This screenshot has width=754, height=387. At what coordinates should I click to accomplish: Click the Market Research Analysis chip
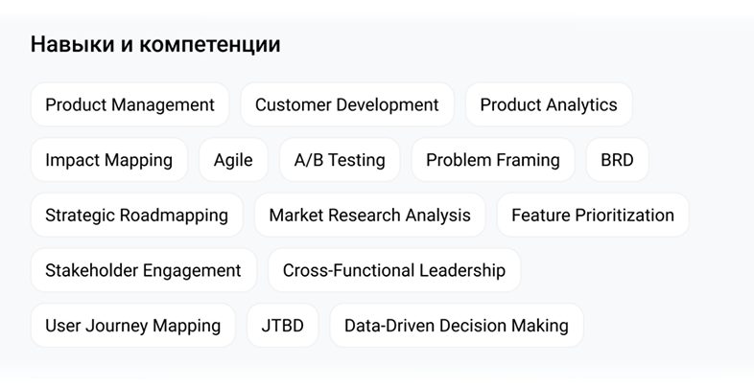coord(369,216)
